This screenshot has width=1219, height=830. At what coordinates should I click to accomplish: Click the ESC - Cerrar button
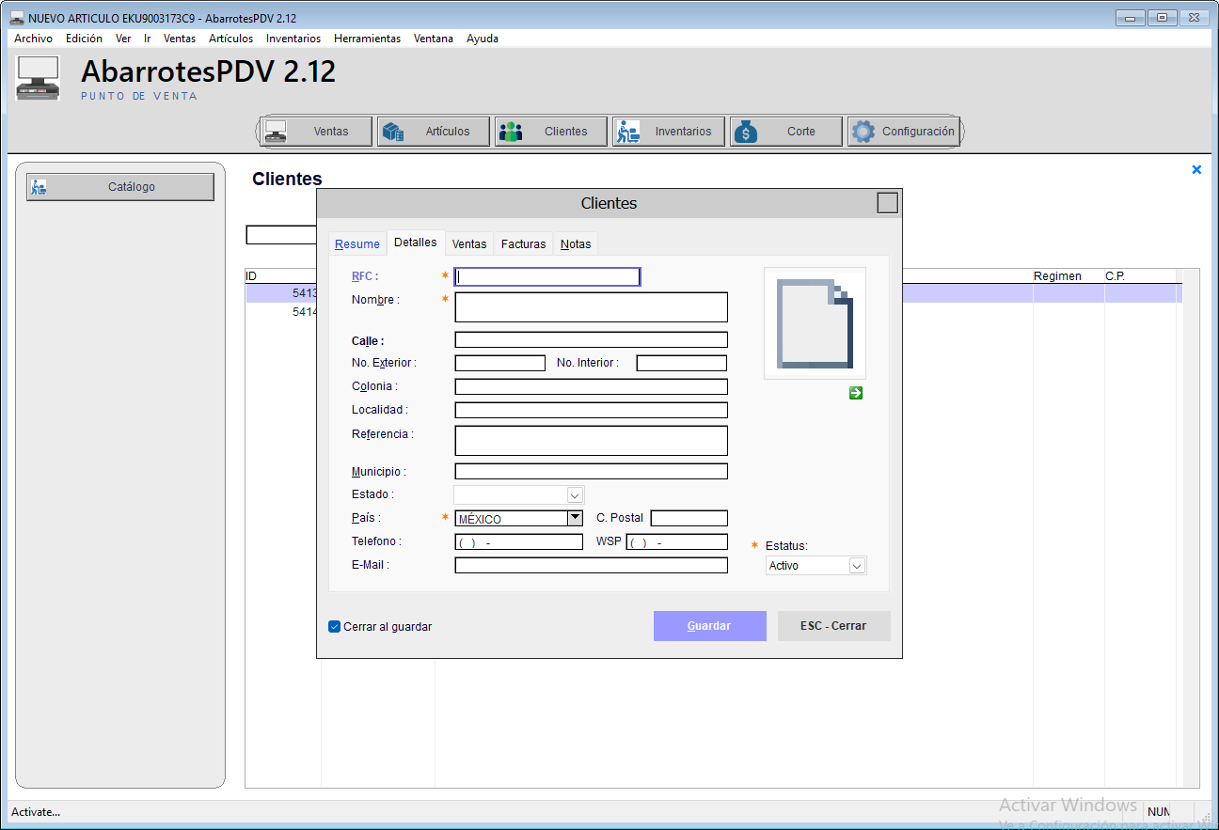[x=833, y=626]
